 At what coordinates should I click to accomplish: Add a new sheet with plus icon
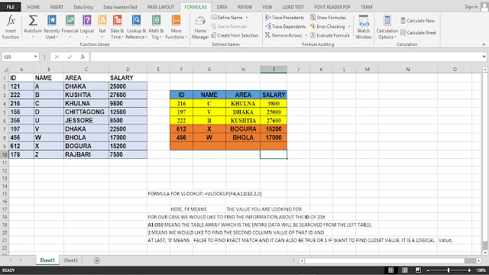point(97,260)
